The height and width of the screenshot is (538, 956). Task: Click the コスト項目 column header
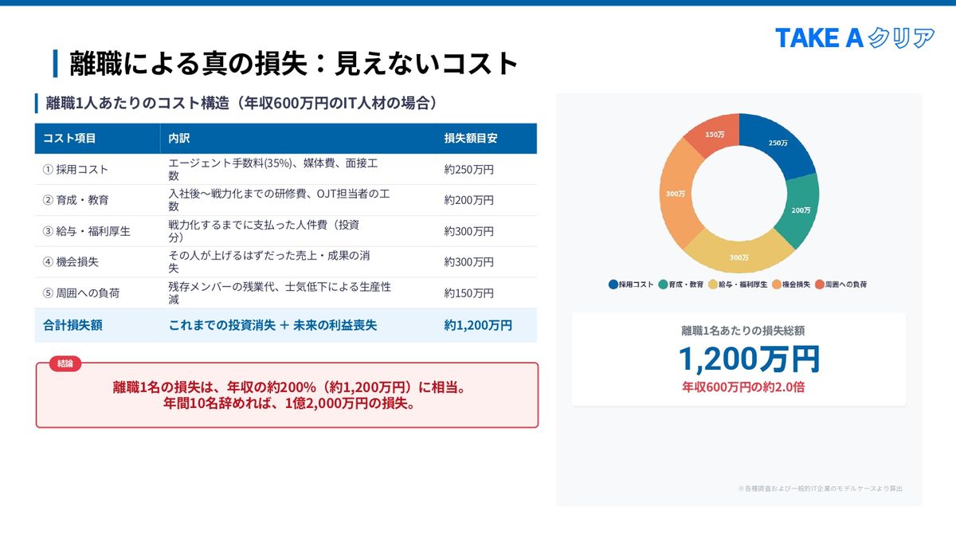pyautogui.click(x=69, y=138)
